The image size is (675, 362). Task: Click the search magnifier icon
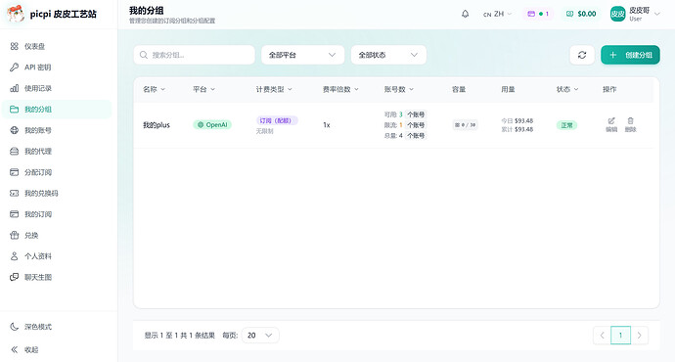coord(144,55)
